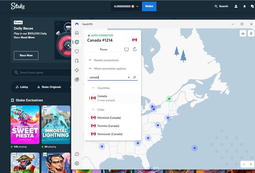Click the Read More link in Daily Races

28,37
